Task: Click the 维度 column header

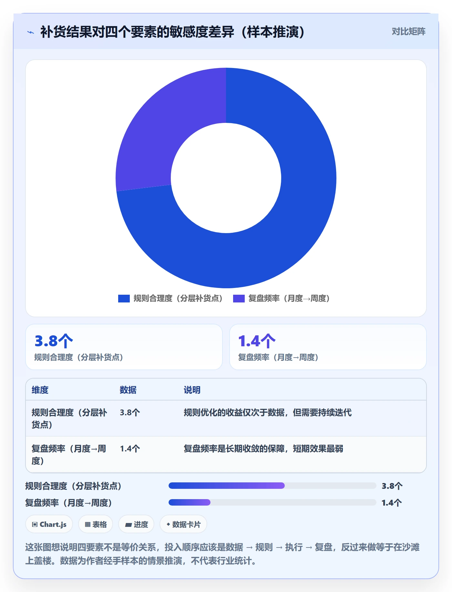Action: pyautogui.click(x=40, y=390)
